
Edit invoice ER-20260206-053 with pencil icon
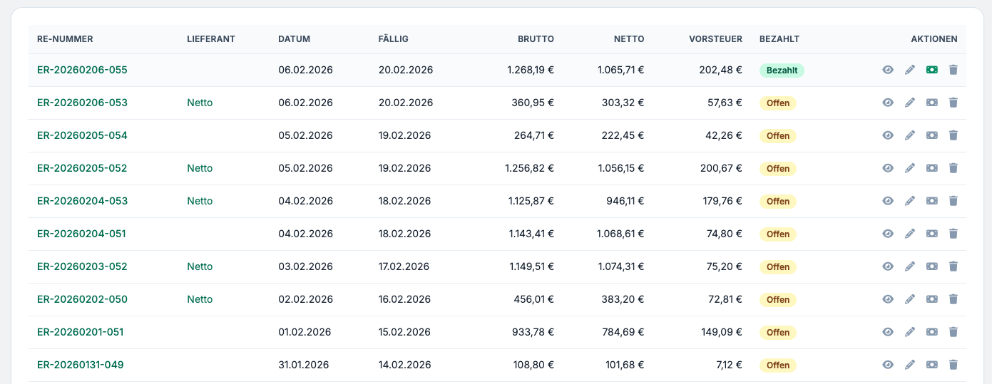click(910, 103)
